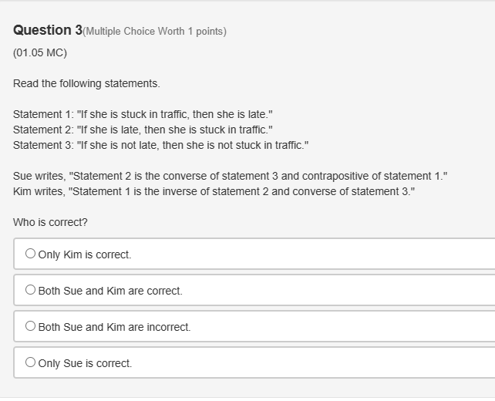This screenshot has height=401, width=495.
Task: Click the Statement 3 'not late' sentence
Action: [x=160, y=145]
